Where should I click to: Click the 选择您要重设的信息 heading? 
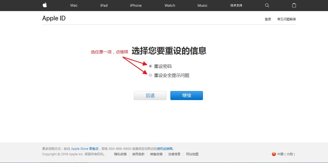click(x=169, y=51)
